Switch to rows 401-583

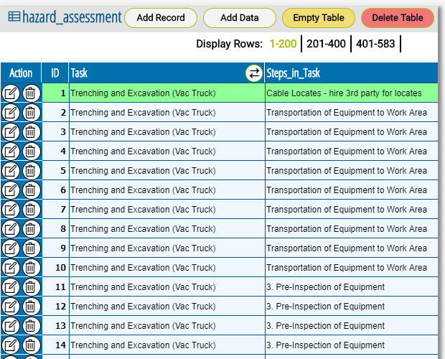[x=375, y=44]
